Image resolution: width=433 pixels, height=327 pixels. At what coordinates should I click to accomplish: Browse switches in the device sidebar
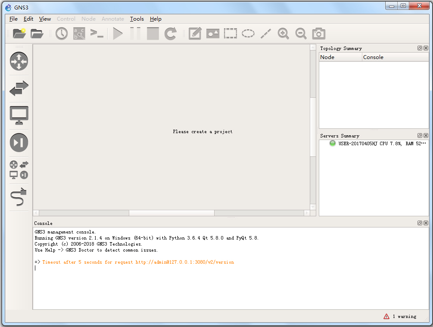(x=19, y=88)
